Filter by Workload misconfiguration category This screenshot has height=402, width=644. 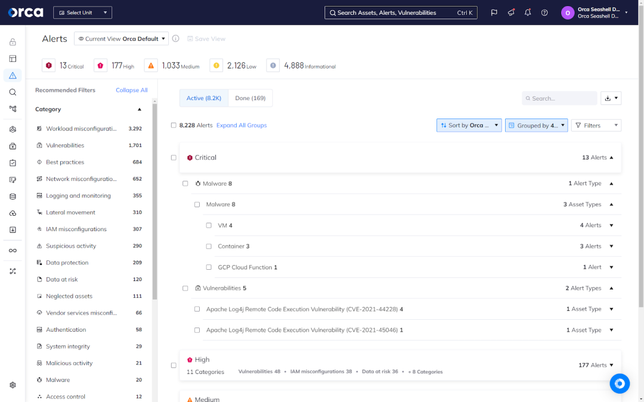pos(89,129)
